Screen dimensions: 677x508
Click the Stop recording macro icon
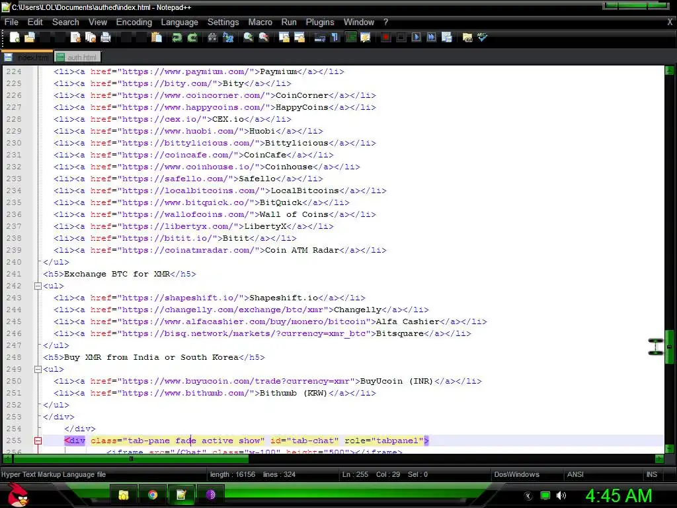coord(401,38)
